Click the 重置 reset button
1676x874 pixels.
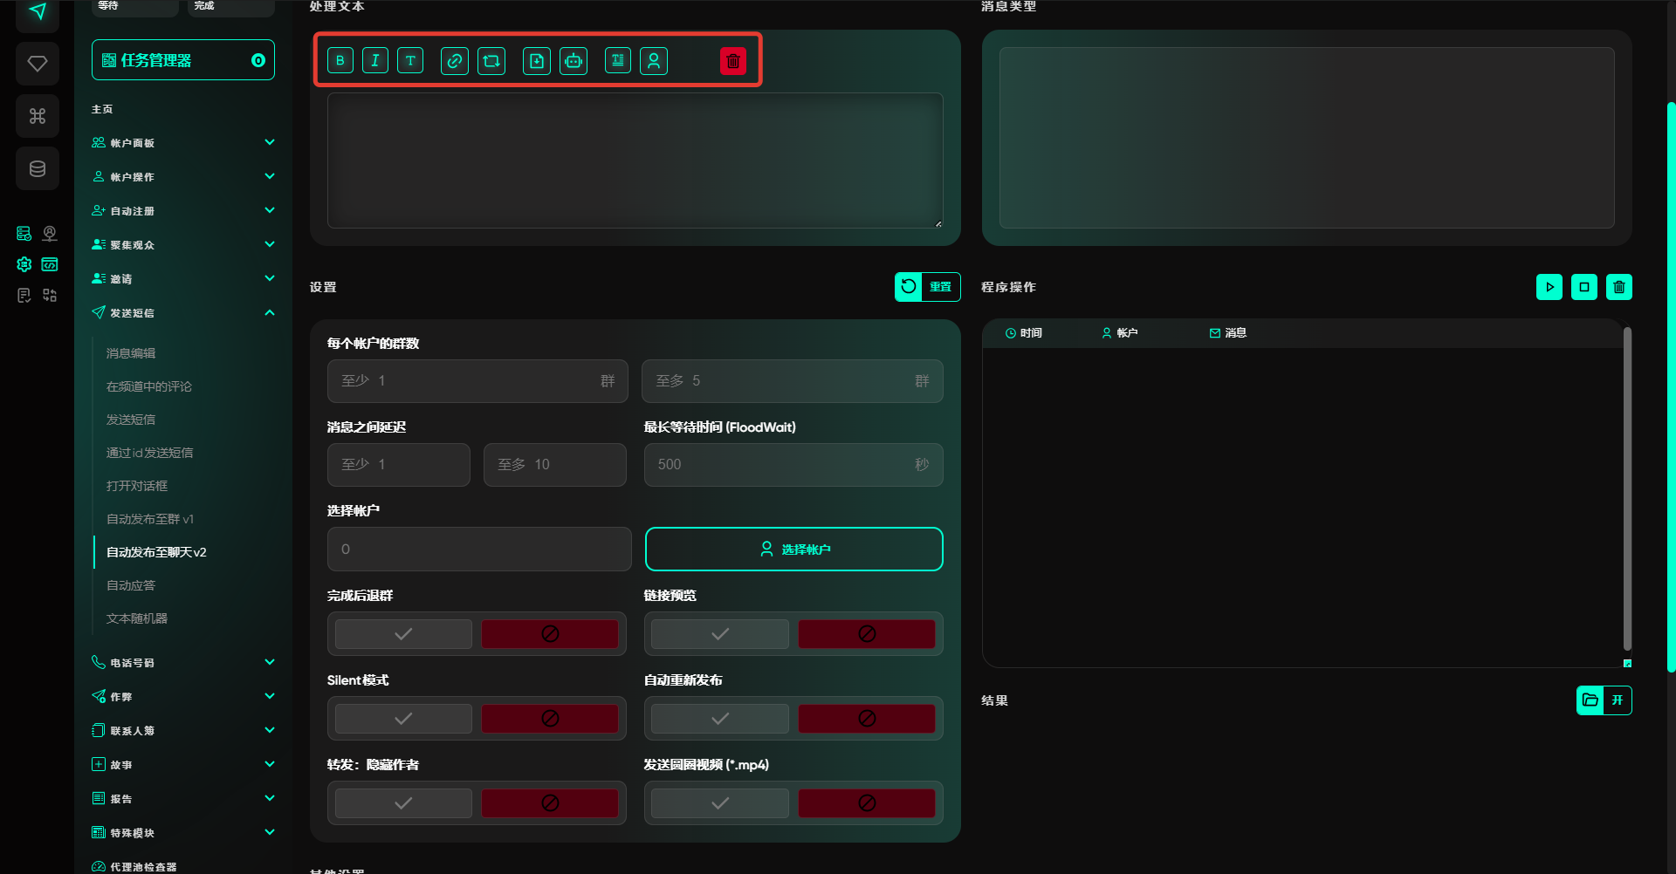pyautogui.click(x=928, y=287)
